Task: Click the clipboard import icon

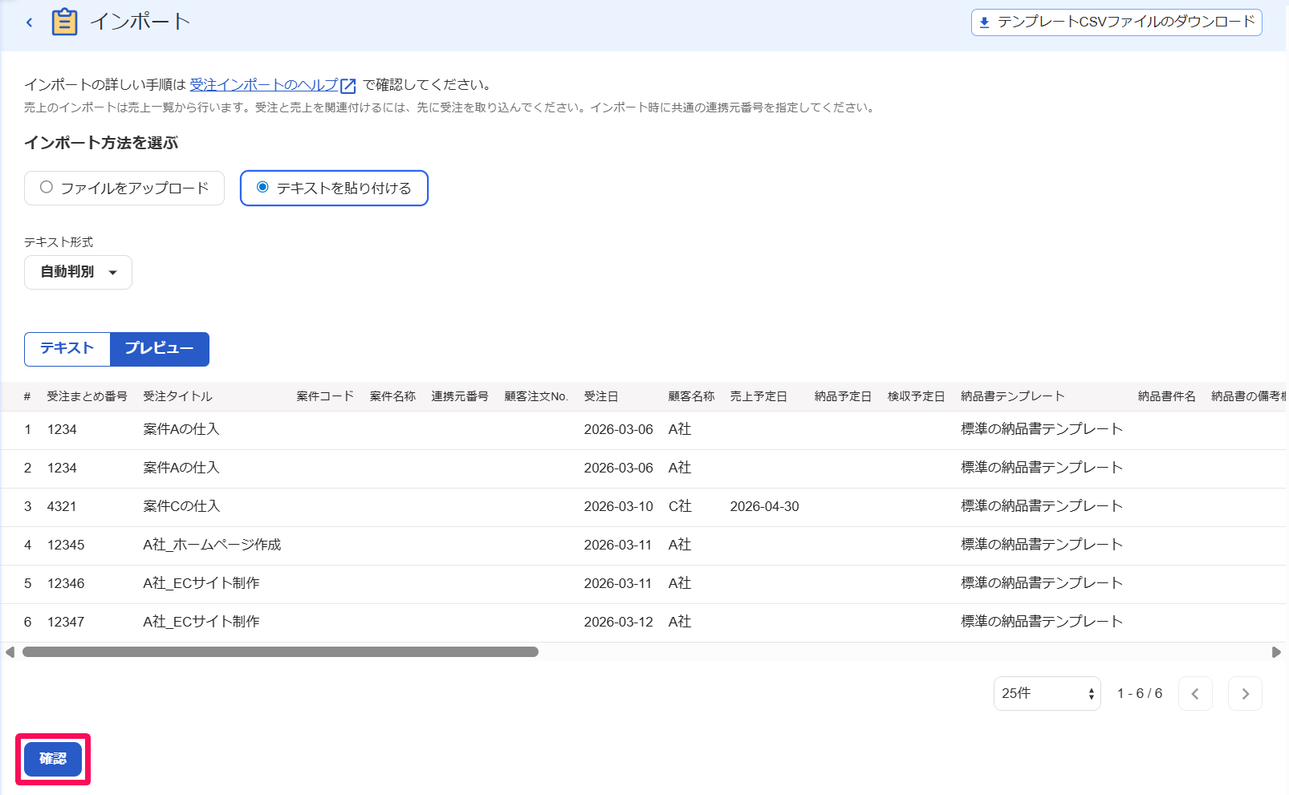Action: [64, 22]
